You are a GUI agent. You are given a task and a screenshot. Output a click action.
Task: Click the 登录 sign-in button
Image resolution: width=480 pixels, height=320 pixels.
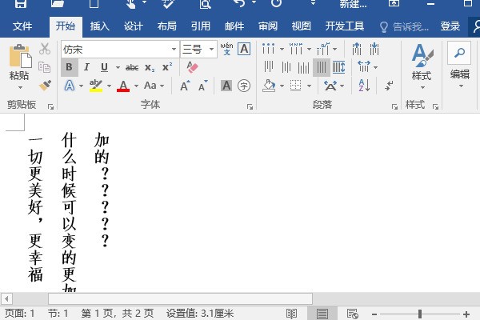450,26
